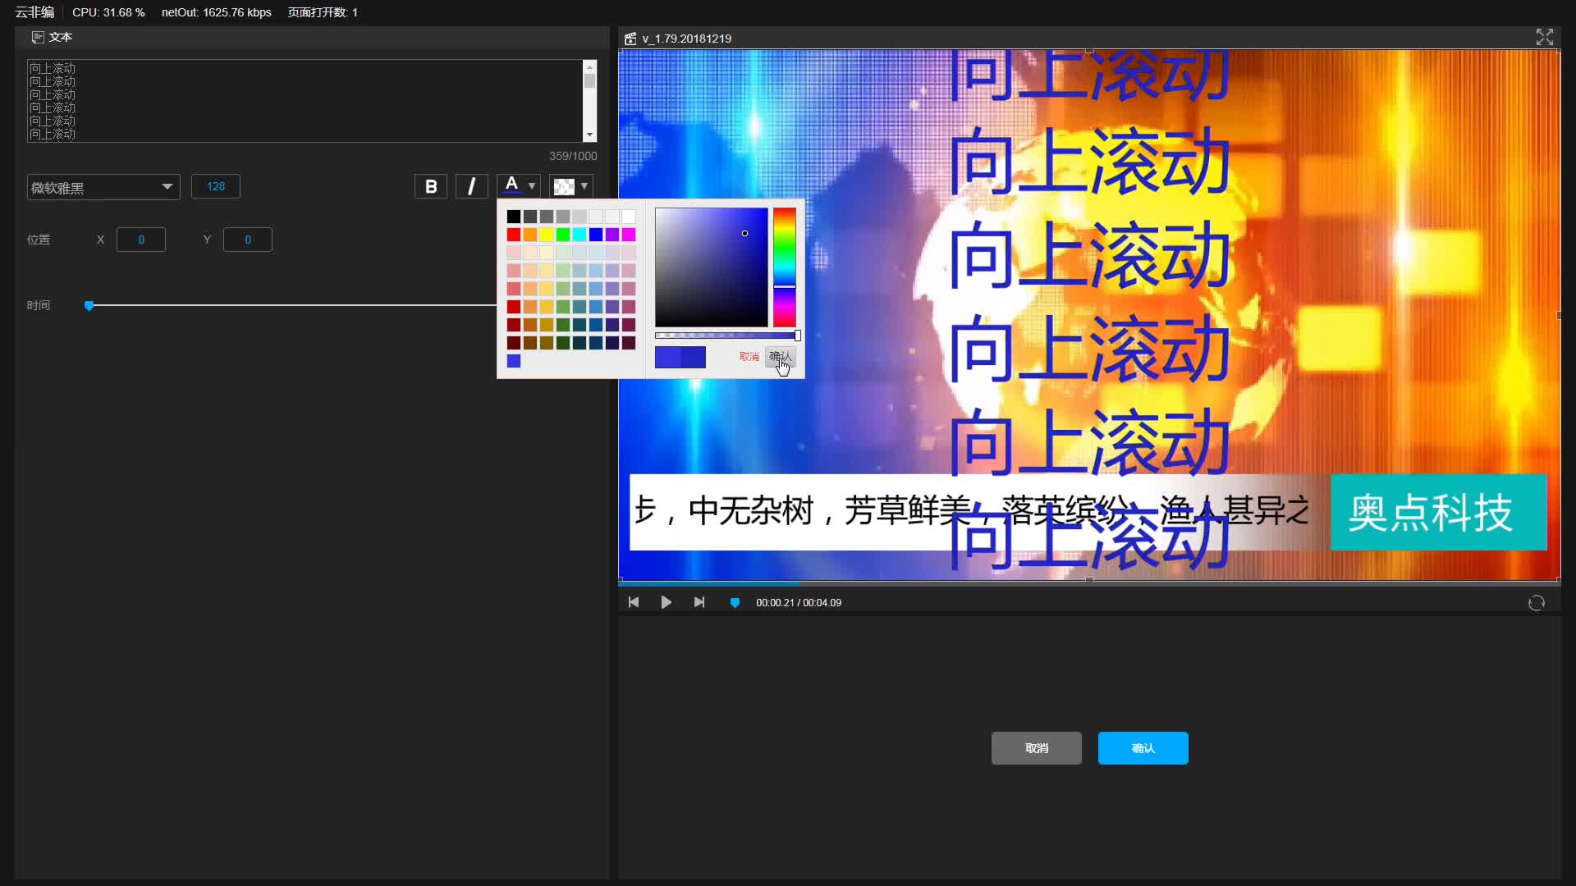
Task: Jump to the next frame
Action: click(x=699, y=602)
